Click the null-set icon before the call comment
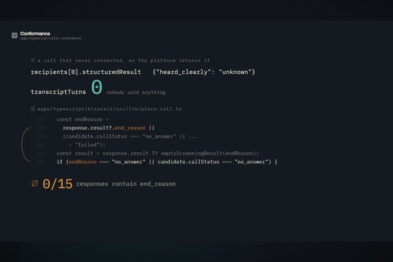 (33, 60)
